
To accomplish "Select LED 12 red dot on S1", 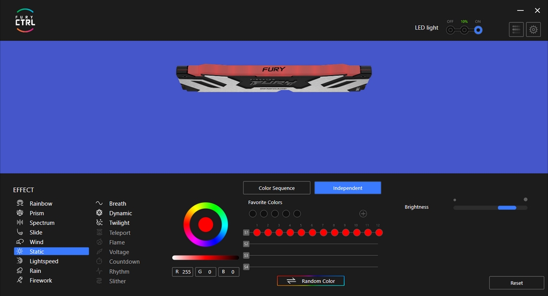I will pyautogui.click(x=379, y=232).
